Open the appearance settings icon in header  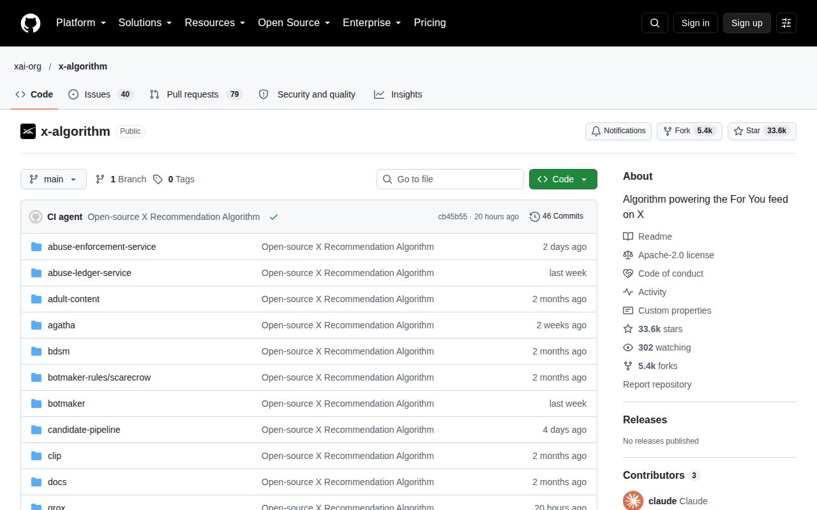786,23
